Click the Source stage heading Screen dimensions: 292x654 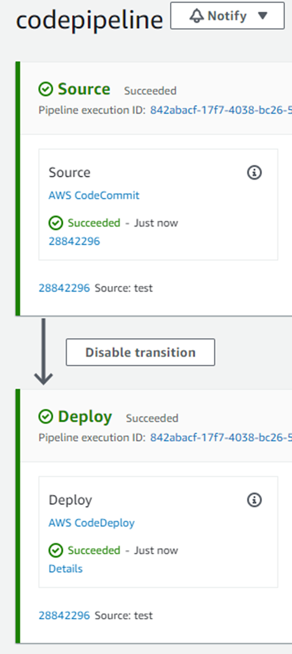[x=84, y=89]
